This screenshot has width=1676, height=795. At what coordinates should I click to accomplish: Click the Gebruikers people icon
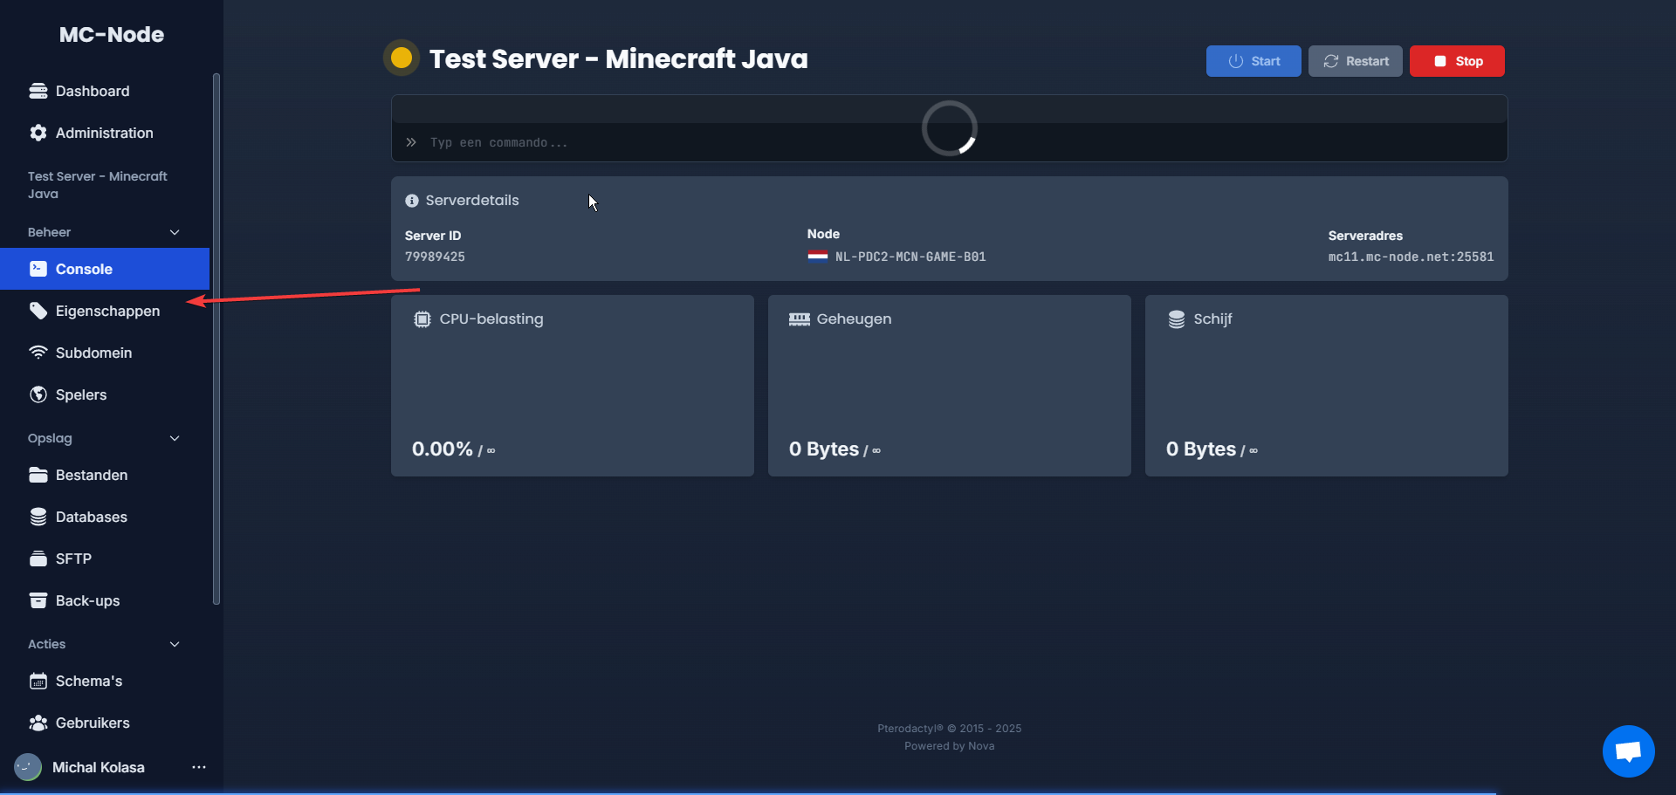[x=38, y=723]
